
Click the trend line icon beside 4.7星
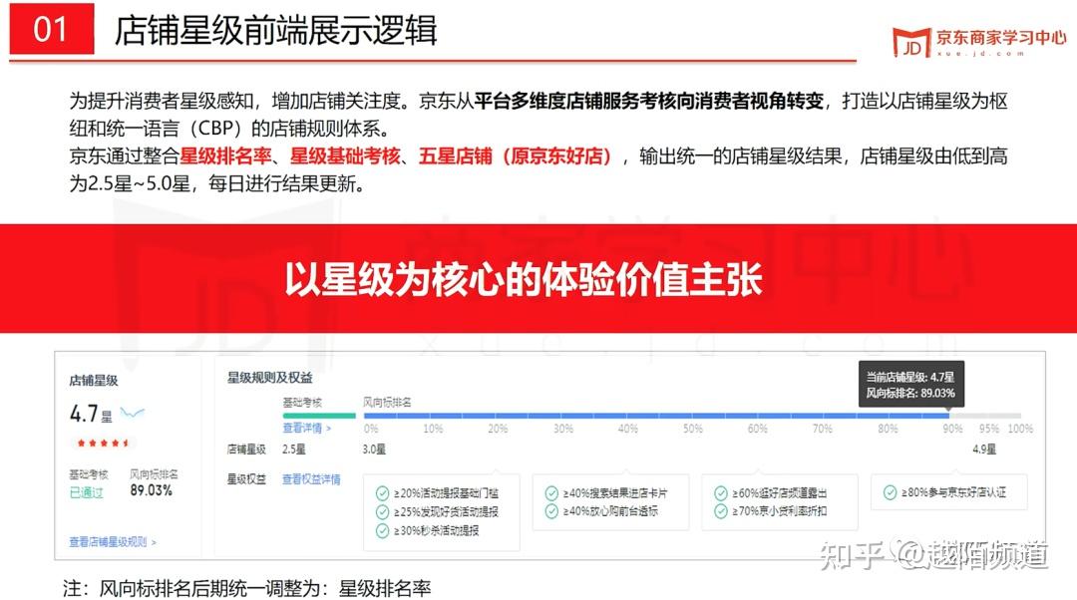click(132, 413)
